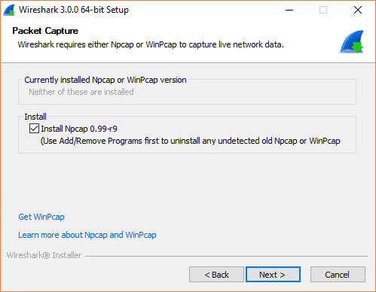The width and height of the screenshot is (376, 292).
Task: Toggle the Install Npcap 0.99-r9 checkbox
Action: [x=34, y=128]
